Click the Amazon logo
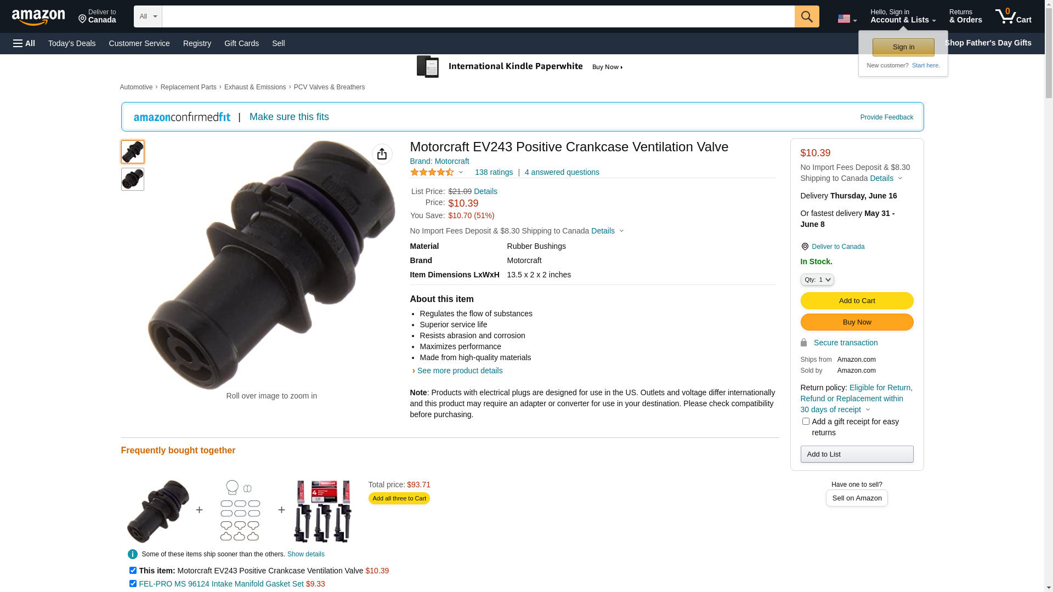The height and width of the screenshot is (592, 1053). [38, 18]
